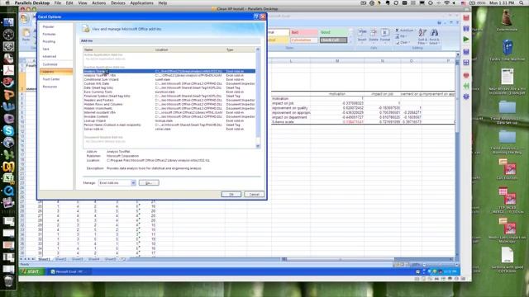Click the Go button next to Manage
The height and width of the screenshot is (297, 529).
click(x=149, y=182)
